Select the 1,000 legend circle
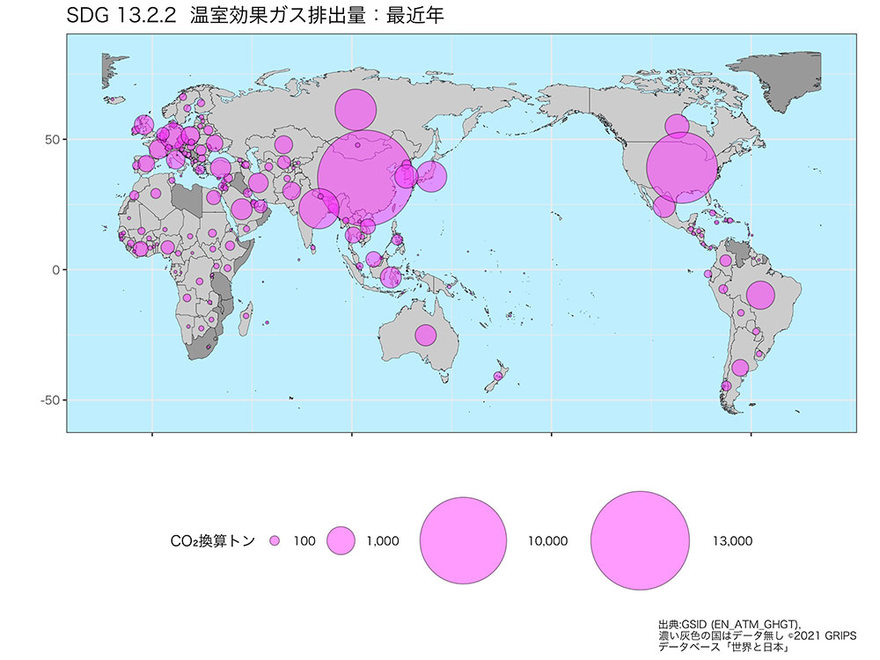This screenshot has height=660, width=880. pos(341,541)
